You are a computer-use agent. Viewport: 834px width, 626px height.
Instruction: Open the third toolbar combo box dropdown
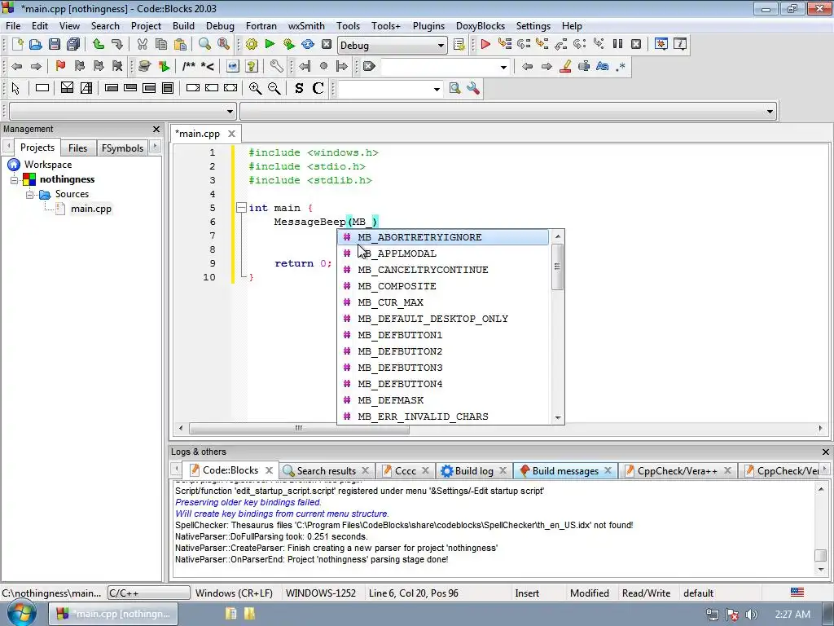pos(437,89)
